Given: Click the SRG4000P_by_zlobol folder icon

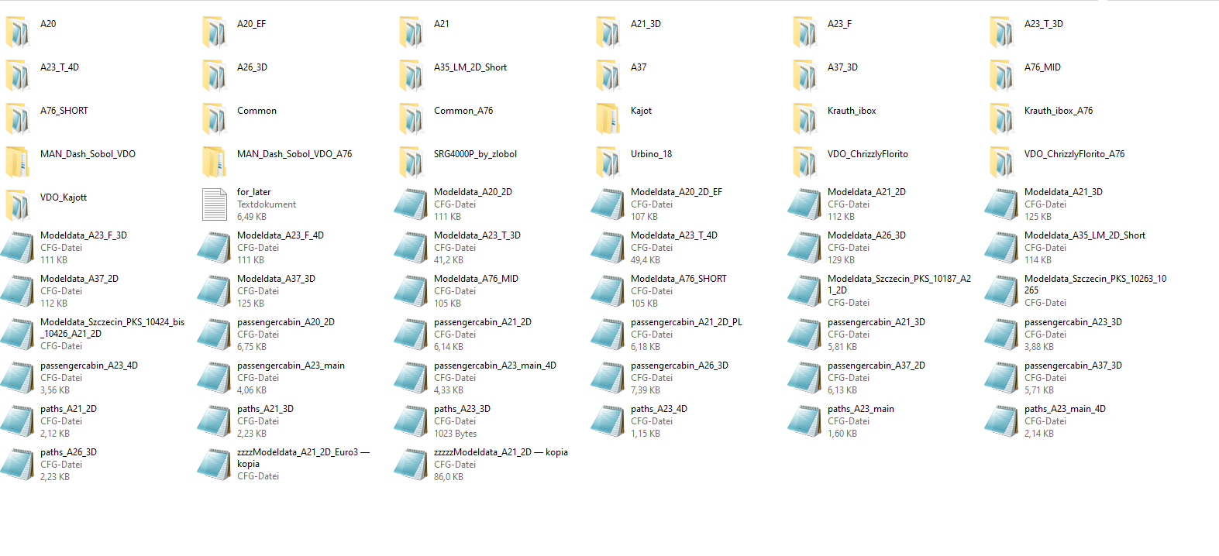Looking at the screenshot, I should (411, 163).
